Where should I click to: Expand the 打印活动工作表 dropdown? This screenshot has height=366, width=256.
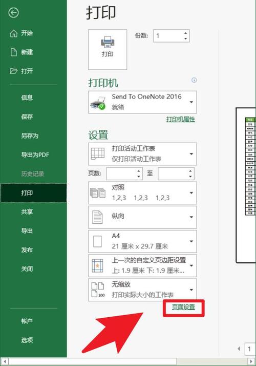coord(142,154)
